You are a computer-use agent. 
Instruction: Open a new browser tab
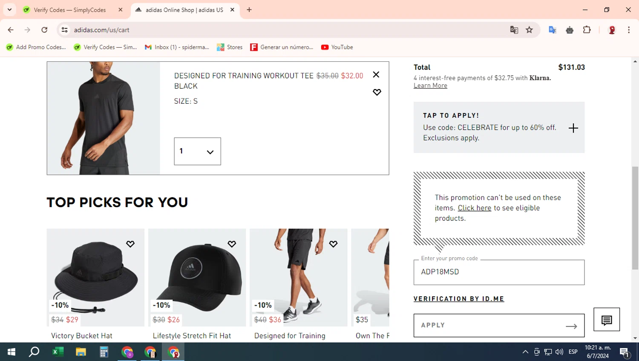pos(249,10)
